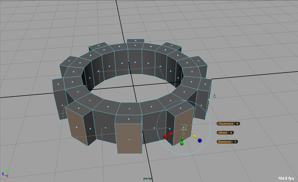Click the 104.5 fps frame rate display
Viewport: 298px width, 182px height.
pyautogui.click(x=286, y=178)
